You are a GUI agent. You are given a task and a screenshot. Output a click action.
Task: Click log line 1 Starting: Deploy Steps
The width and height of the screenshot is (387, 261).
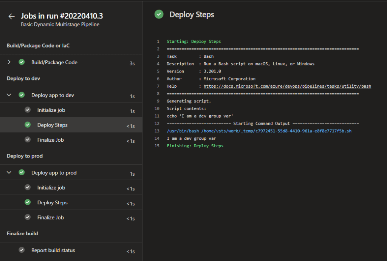tap(193, 42)
